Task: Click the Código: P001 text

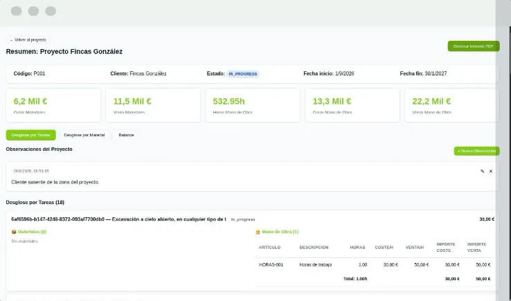Action: tap(29, 73)
